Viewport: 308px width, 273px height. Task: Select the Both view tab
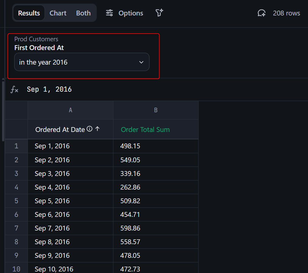point(83,13)
